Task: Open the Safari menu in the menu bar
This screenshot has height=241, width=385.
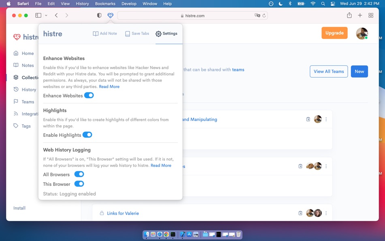Action: [x=23, y=4]
